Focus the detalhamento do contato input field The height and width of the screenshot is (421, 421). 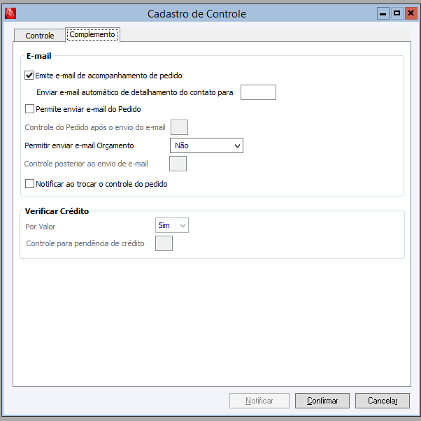click(x=258, y=92)
